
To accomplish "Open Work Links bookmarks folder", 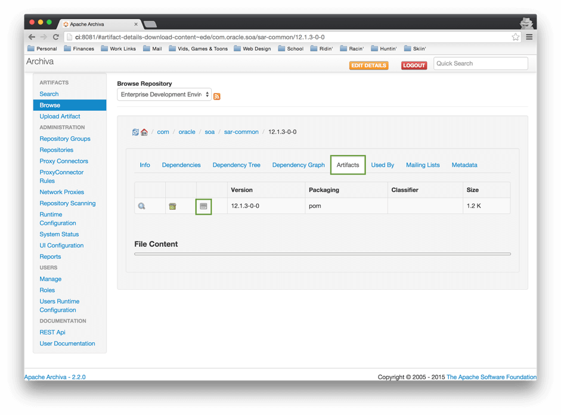I will (119, 49).
